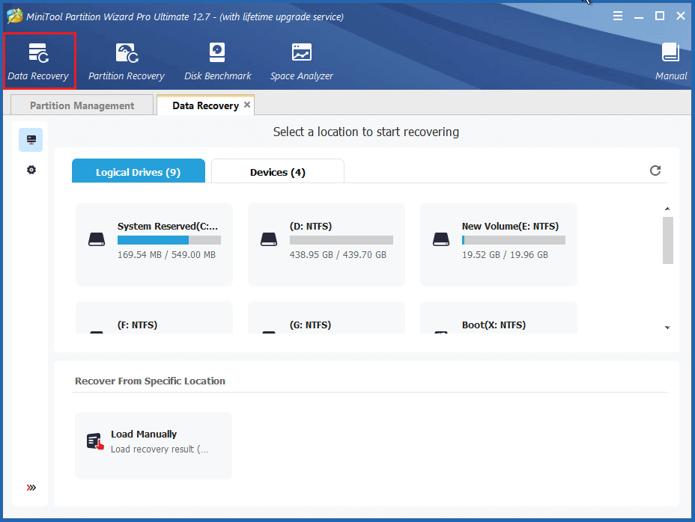695x522 pixels.
Task: Open the Space Analyzer tool
Action: (301, 61)
